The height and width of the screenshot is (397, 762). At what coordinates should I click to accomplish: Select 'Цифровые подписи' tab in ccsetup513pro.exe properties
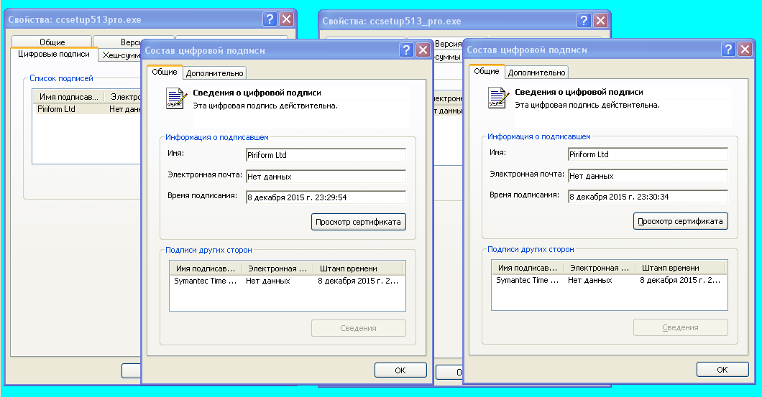coord(54,55)
